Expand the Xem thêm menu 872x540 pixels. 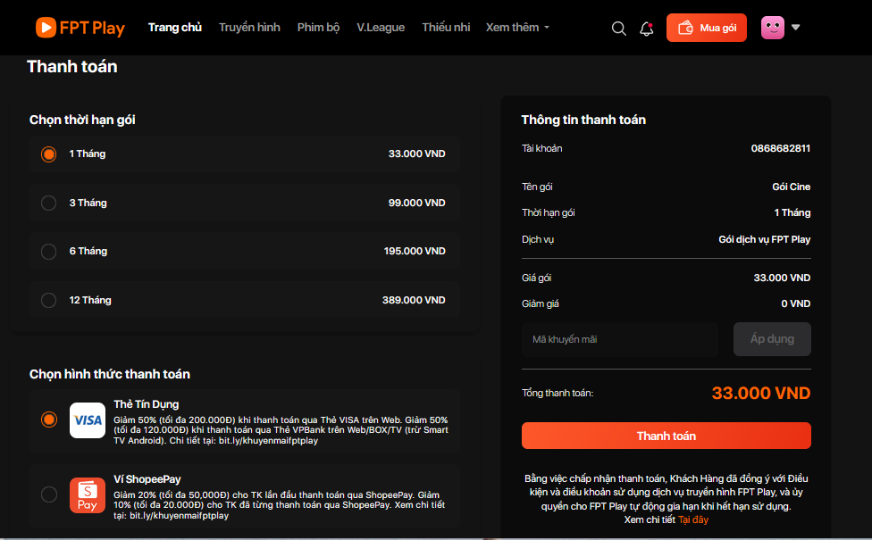tap(517, 27)
